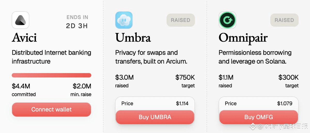310x133 pixels.
Task: Click the Avici project logo icon
Action: click(x=20, y=20)
